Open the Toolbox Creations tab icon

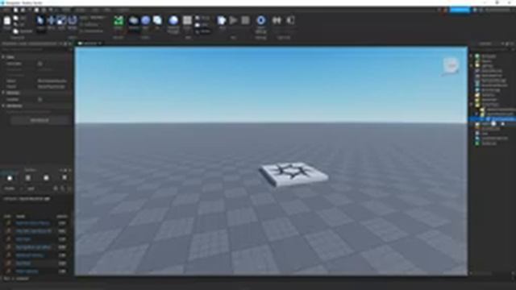(64, 178)
